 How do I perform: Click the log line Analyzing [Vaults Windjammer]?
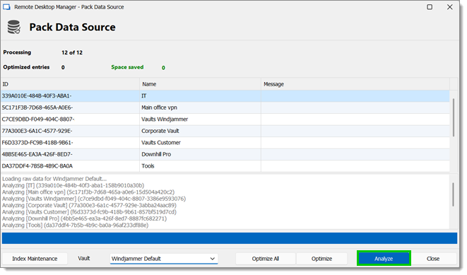click(94, 199)
